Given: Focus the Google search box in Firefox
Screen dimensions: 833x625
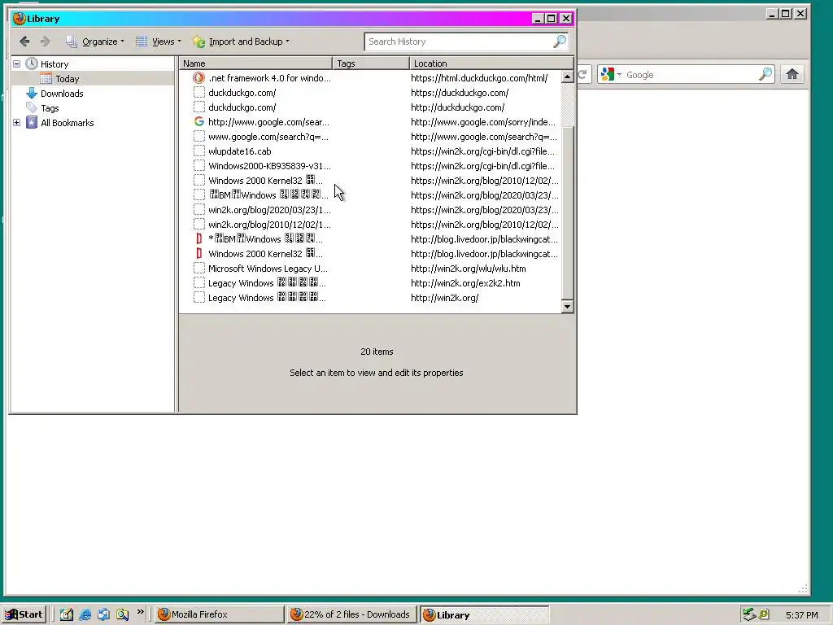Looking at the screenshot, I should coord(691,75).
